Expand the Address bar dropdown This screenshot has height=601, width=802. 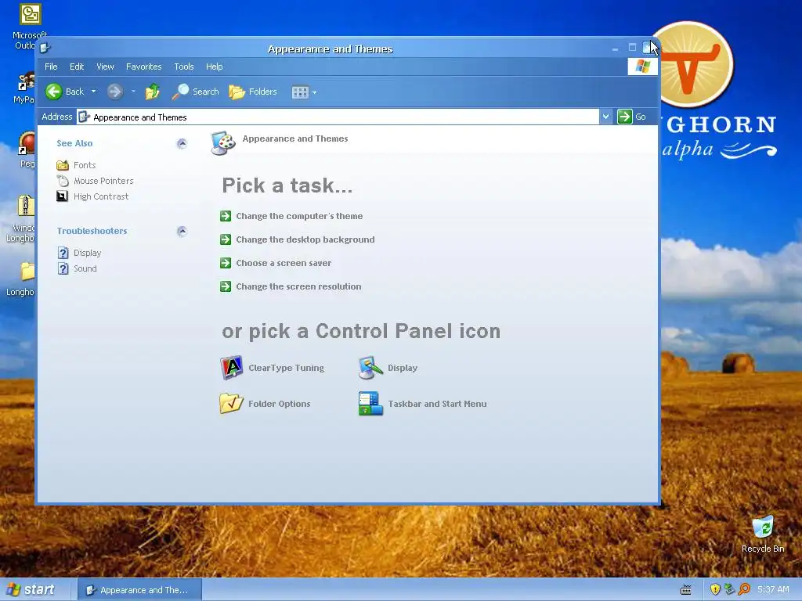click(605, 117)
